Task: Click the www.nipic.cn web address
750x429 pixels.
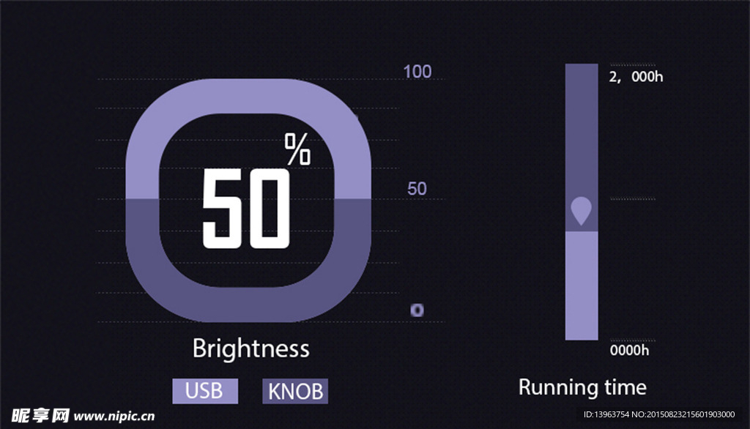Action: point(114,416)
